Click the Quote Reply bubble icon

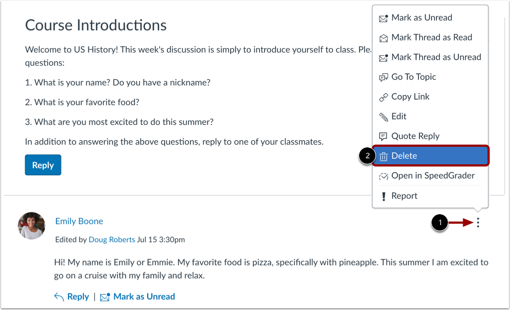point(383,136)
